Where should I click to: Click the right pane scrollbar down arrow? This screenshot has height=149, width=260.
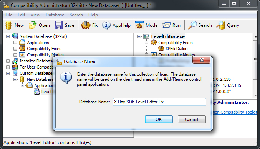[255, 95]
